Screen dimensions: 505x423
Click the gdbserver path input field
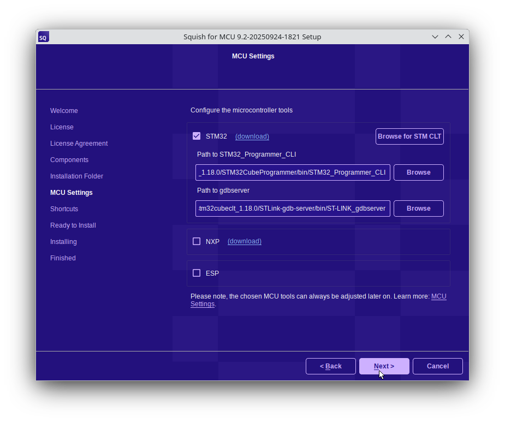[x=293, y=208]
